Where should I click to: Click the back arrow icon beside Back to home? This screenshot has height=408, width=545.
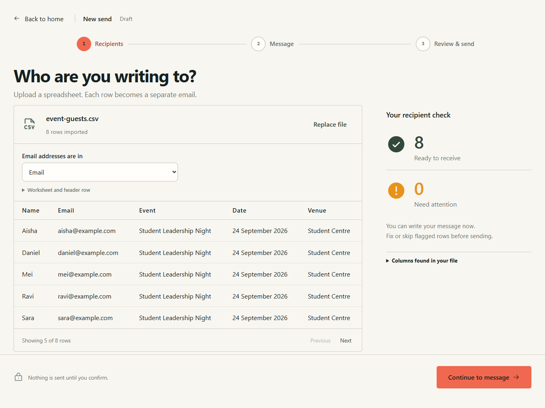click(x=17, y=18)
